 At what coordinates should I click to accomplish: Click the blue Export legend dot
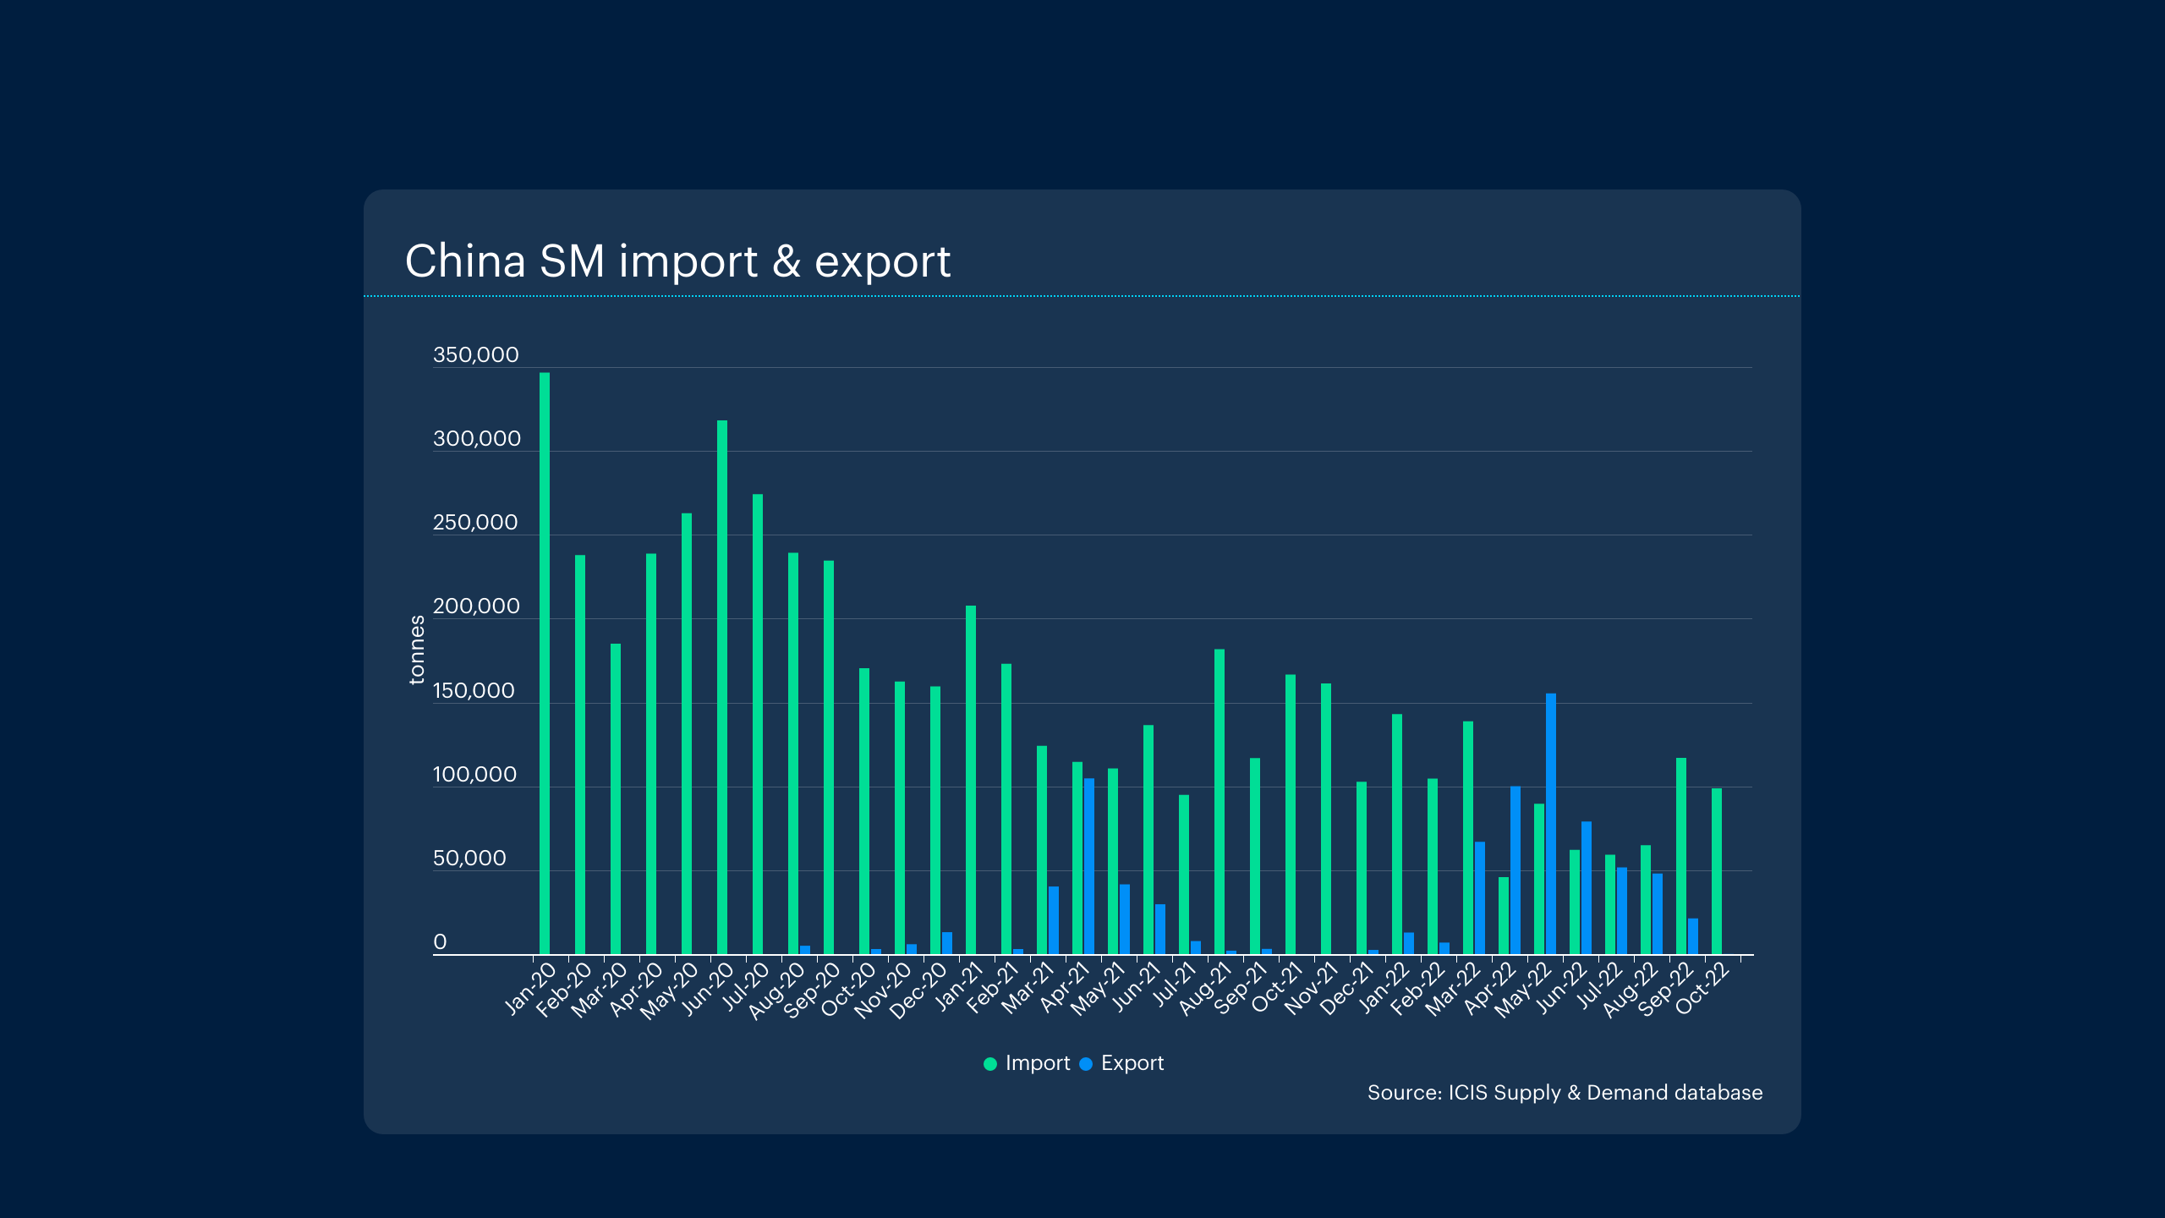coord(1086,1064)
